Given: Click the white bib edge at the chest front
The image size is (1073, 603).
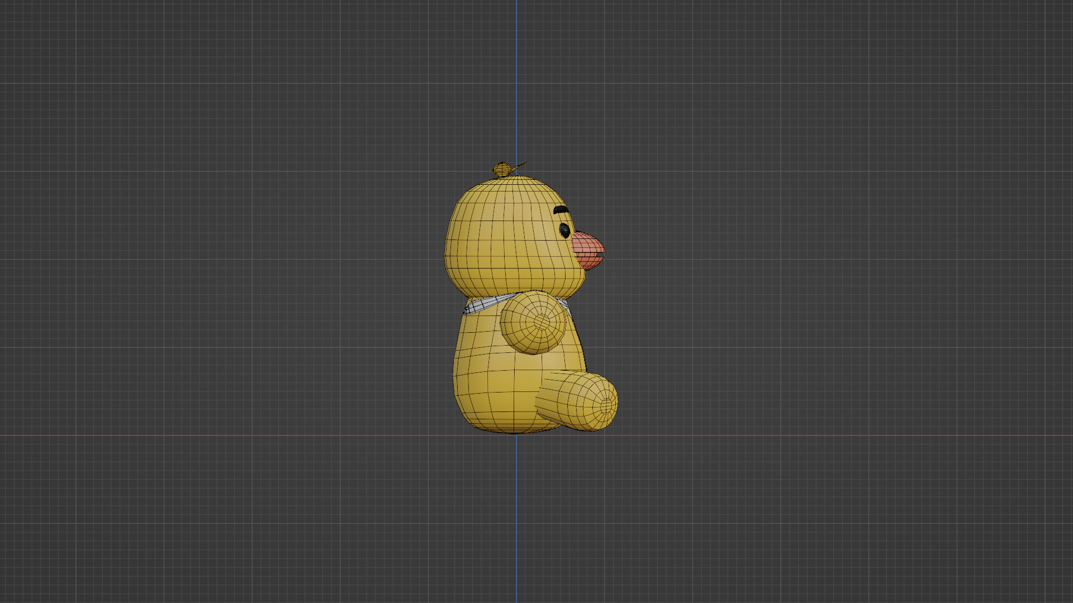Looking at the screenshot, I should click(x=564, y=304).
